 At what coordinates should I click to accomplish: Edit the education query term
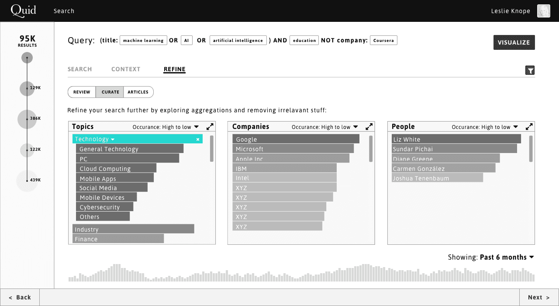point(304,41)
